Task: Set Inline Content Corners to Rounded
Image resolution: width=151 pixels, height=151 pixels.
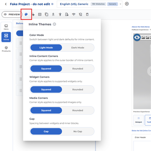Action: point(78,69)
